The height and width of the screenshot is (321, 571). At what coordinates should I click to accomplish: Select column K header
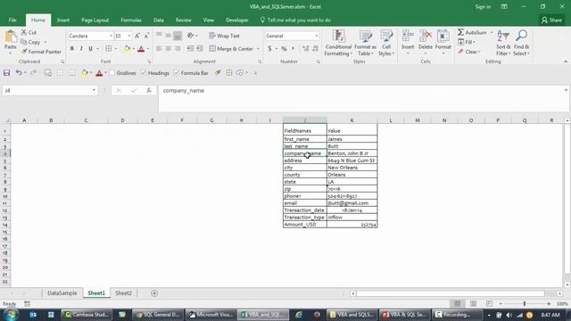[352, 120]
